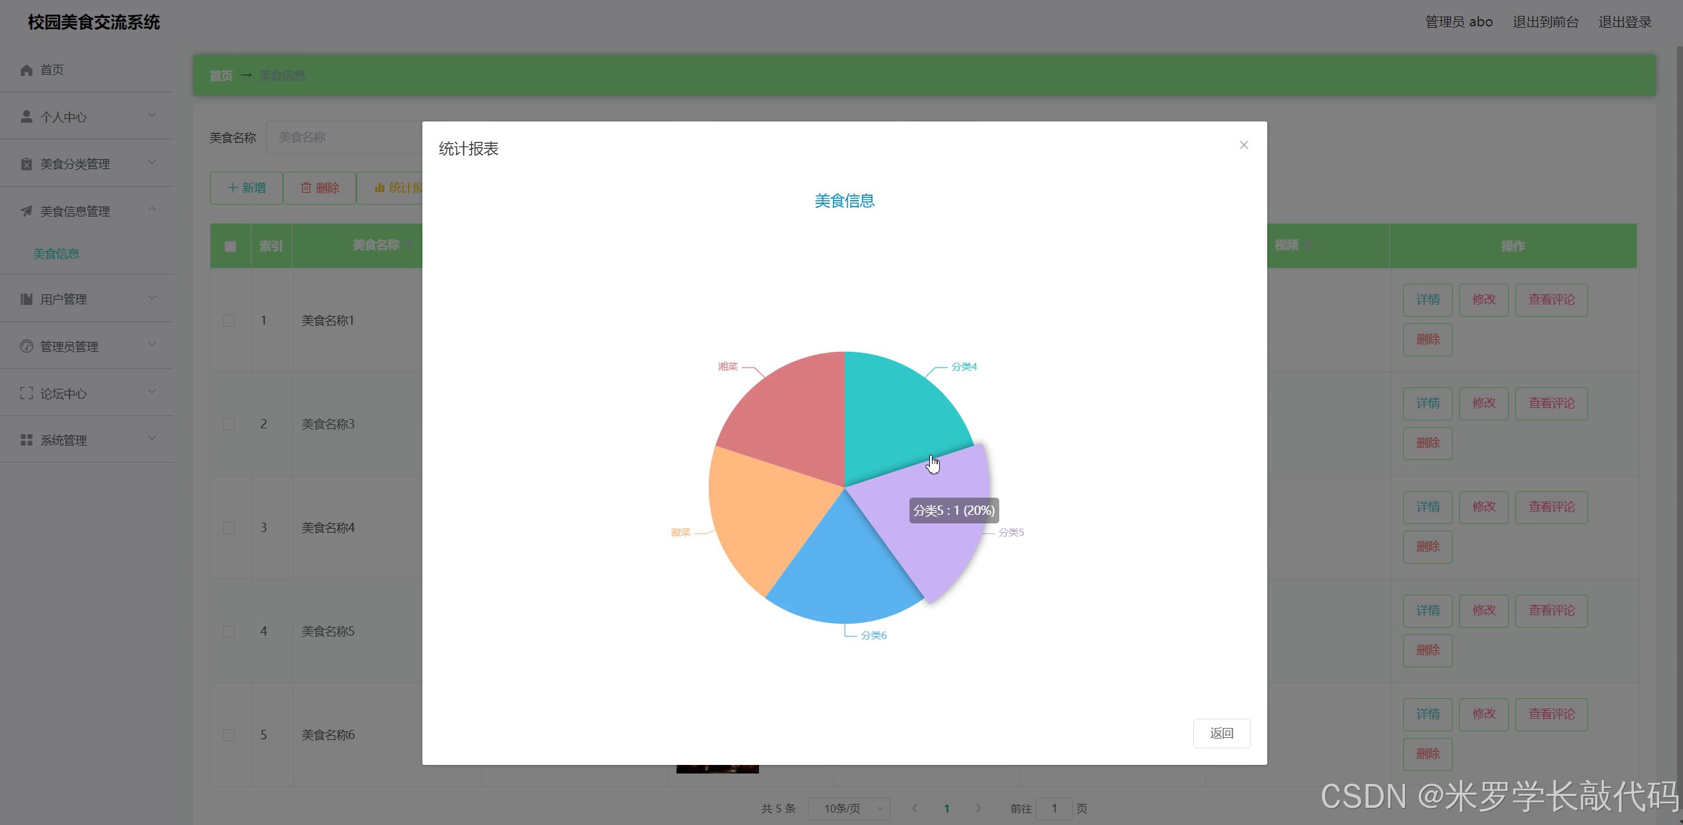This screenshot has height=825, width=1683.
Task: Tick the checkbox for 美食名称1 row
Action: click(229, 321)
